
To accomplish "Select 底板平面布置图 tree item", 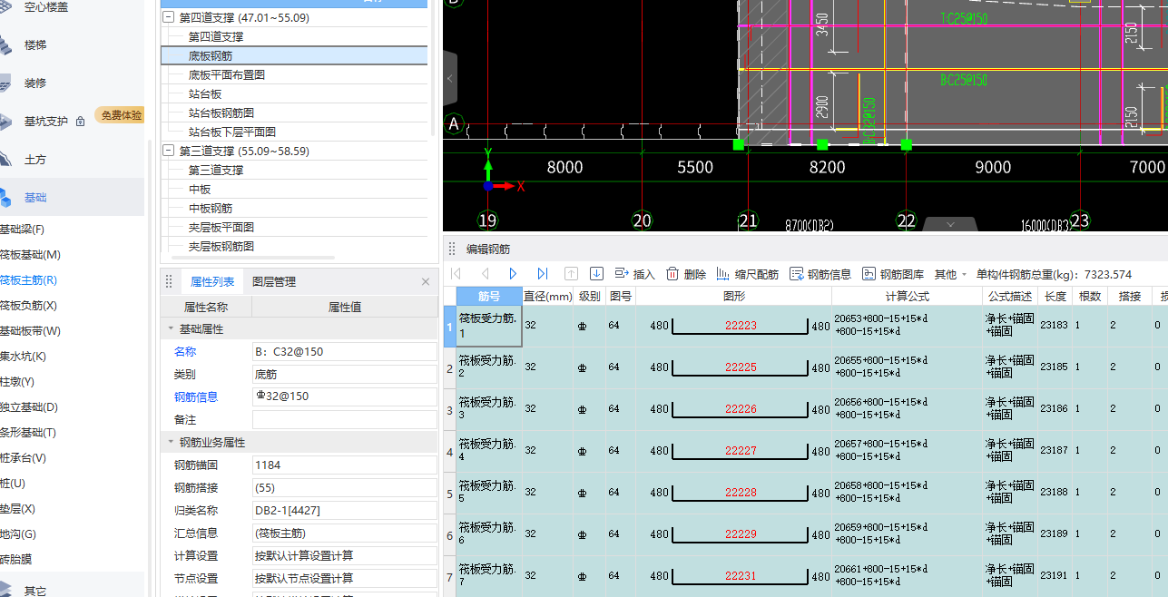I will pos(227,75).
